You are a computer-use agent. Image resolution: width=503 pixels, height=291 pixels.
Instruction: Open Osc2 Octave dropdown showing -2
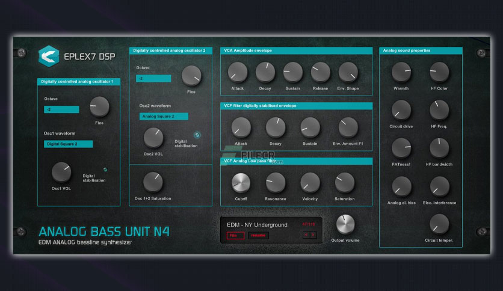153,78
